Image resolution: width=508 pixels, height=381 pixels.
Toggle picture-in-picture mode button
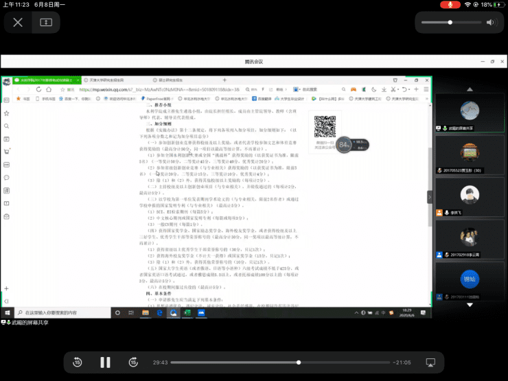tap(46, 22)
